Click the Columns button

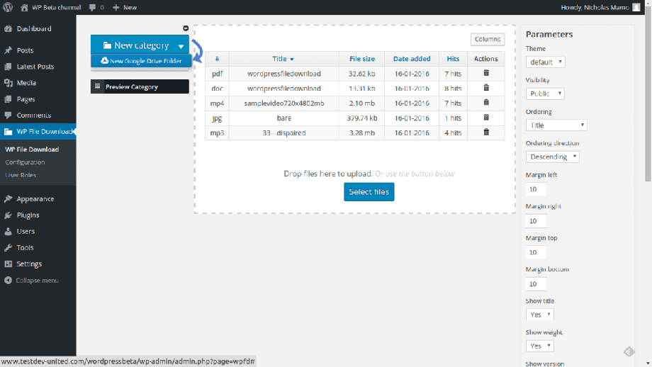488,39
